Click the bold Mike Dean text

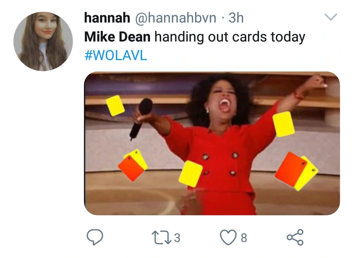pos(117,37)
